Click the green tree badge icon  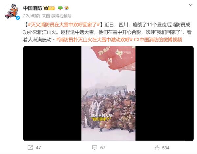pos(60,8)
